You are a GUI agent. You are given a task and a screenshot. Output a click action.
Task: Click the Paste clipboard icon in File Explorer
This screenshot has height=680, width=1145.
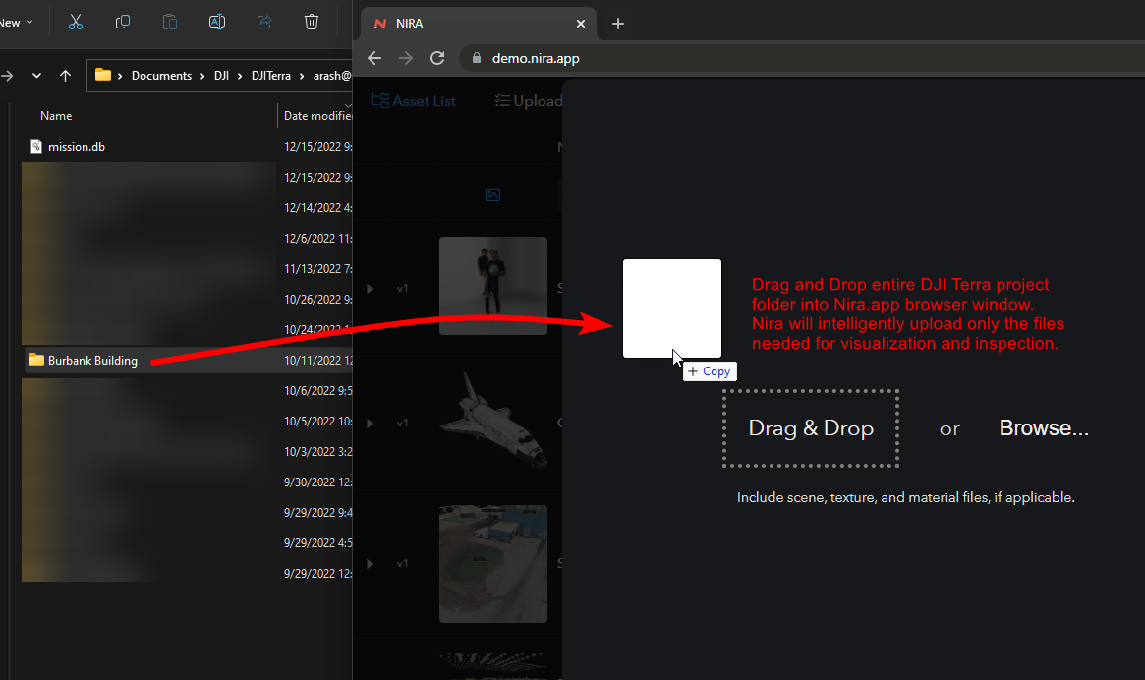(169, 23)
